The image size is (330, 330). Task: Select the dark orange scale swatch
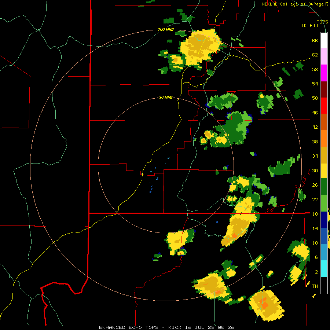coord(324,122)
